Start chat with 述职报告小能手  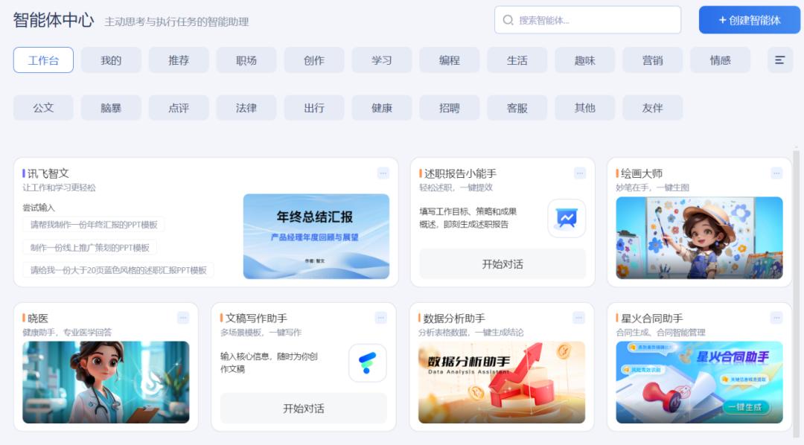502,264
